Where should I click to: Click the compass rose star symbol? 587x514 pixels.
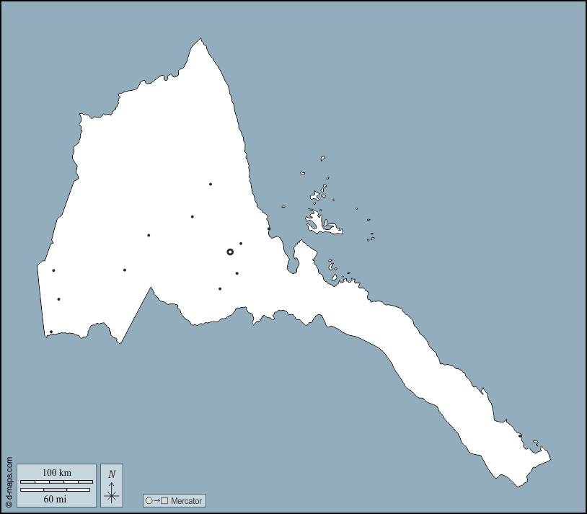(112, 497)
